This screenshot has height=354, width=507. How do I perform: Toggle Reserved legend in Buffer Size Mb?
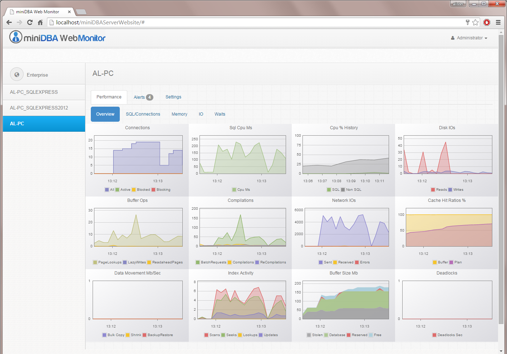(357, 335)
